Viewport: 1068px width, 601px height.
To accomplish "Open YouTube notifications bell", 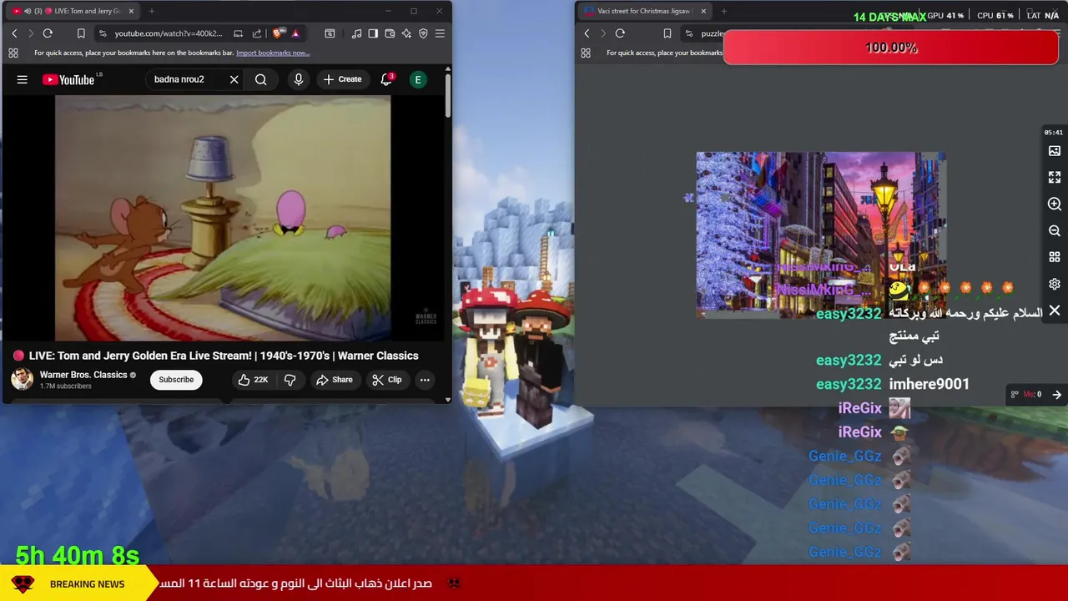I will point(386,79).
